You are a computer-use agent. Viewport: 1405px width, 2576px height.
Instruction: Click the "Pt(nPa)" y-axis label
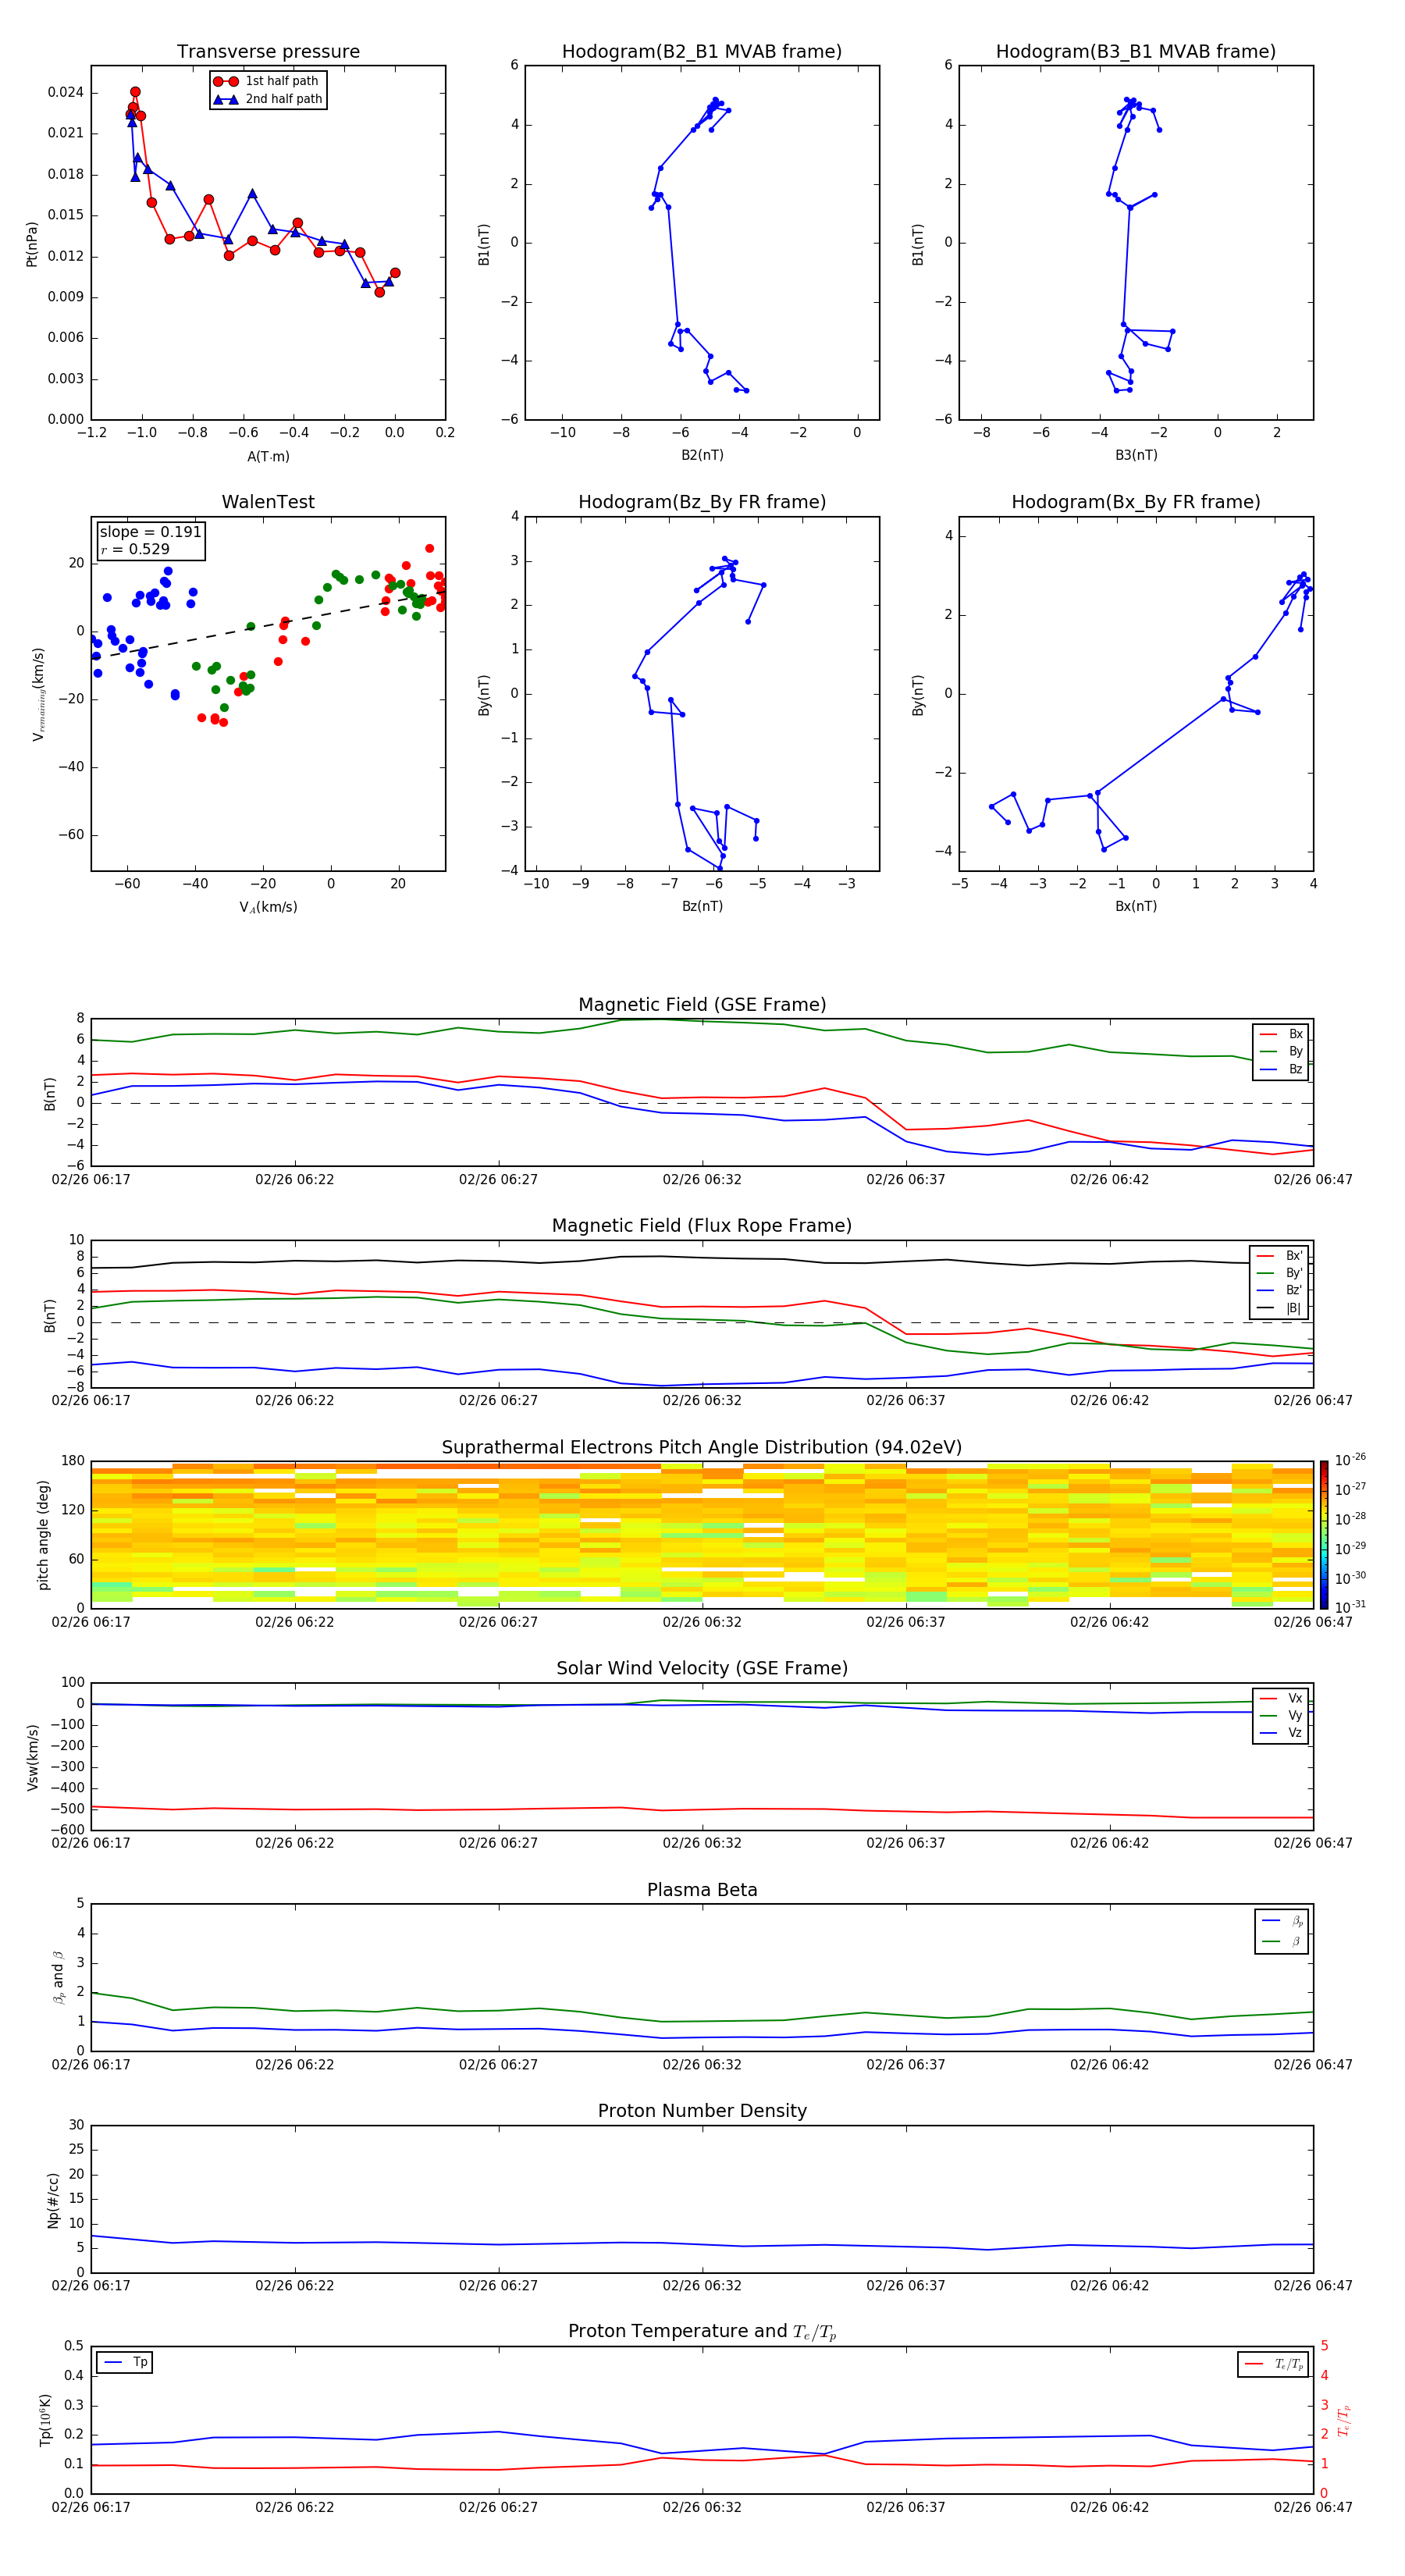(32, 243)
